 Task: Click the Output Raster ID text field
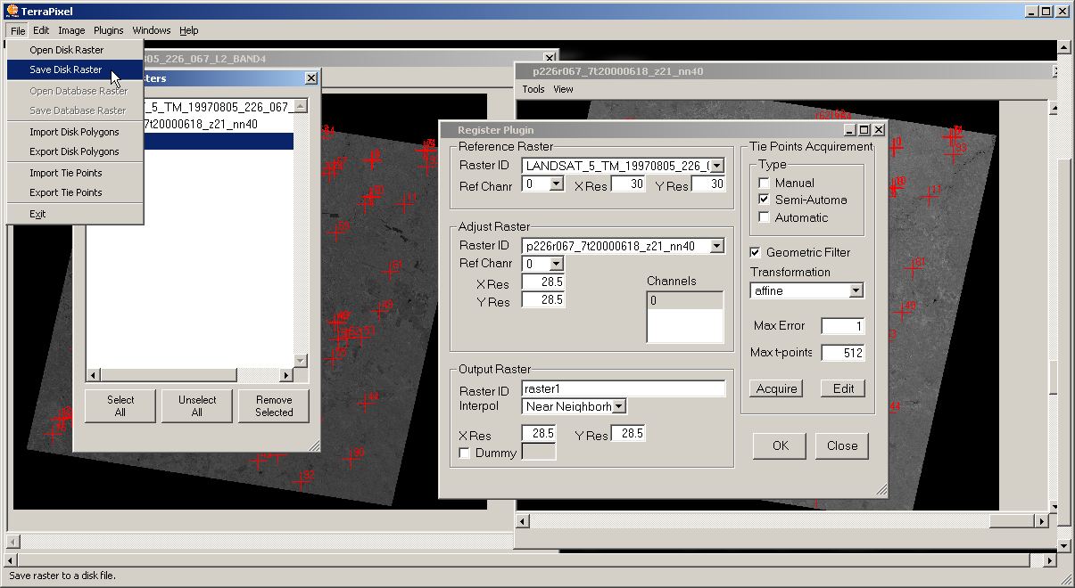pyautogui.click(x=623, y=389)
